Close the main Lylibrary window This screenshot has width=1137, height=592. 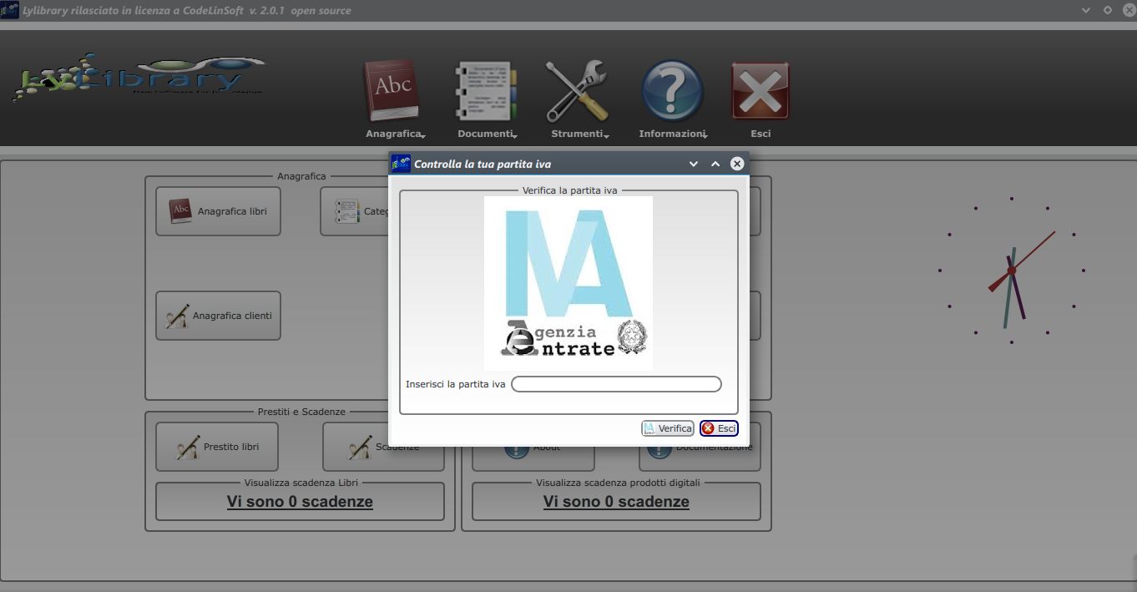click(1129, 11)
